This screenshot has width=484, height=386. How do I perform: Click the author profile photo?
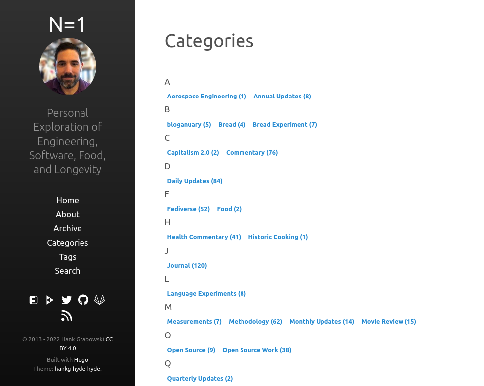[68, 66]
